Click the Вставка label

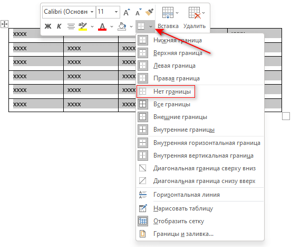coord(168,26)
